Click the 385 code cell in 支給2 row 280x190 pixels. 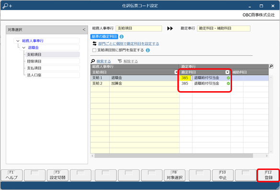coord(186,84)
